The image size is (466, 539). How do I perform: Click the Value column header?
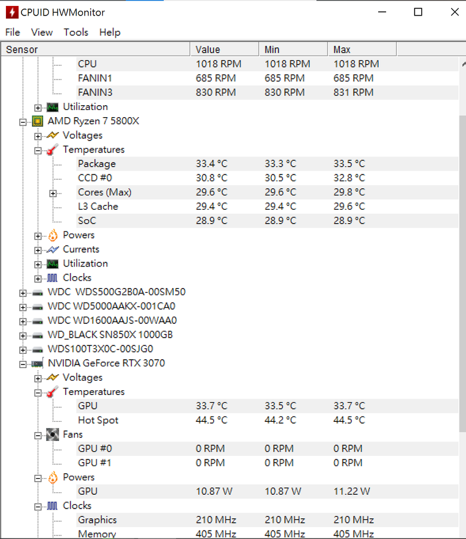tap(225, 50)
